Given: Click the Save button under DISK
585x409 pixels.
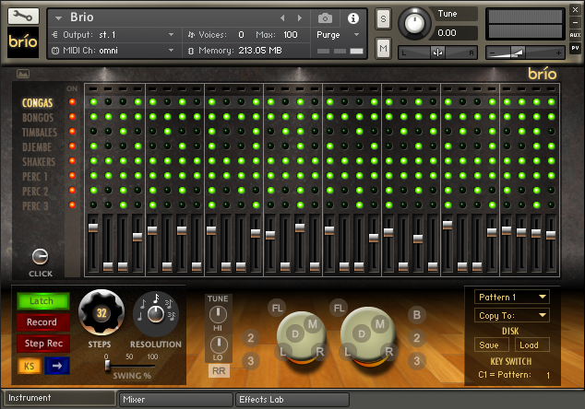Looking at the screenshot, I should pyautogui.click(x=491, y=345).
